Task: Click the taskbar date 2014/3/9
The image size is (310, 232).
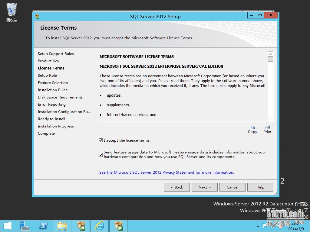Action: point(296,229)
